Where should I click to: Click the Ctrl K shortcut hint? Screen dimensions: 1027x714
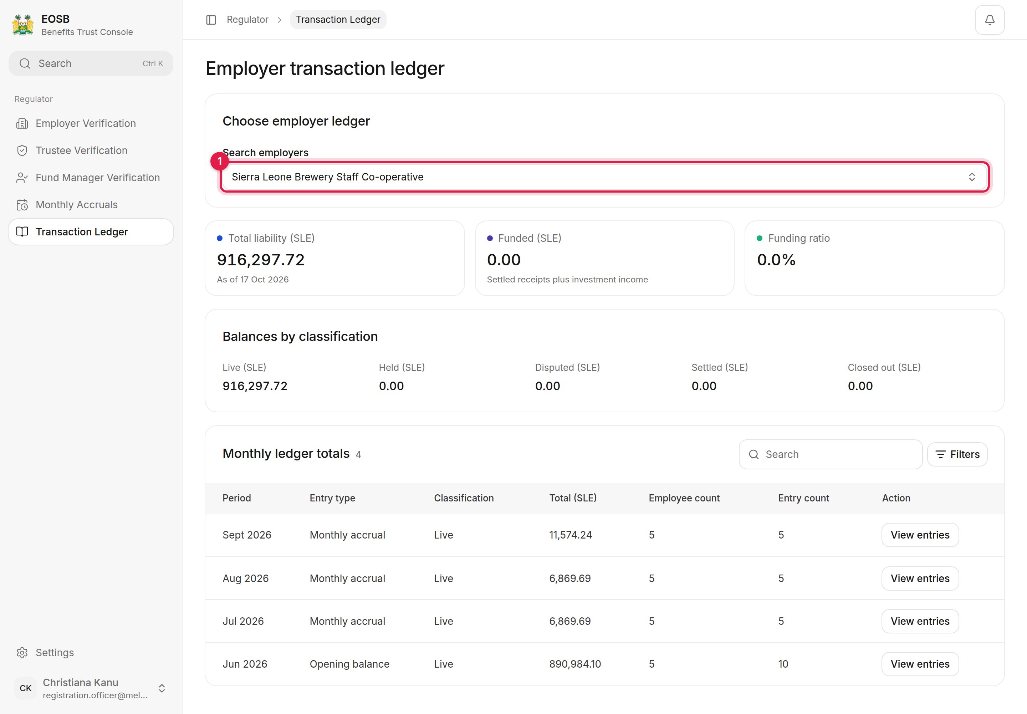pos(153,63)
